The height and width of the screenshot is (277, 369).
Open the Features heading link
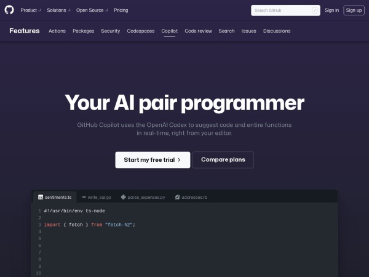[x=25, y=31]
